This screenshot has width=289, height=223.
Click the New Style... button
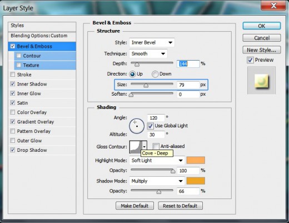(262, 50)
